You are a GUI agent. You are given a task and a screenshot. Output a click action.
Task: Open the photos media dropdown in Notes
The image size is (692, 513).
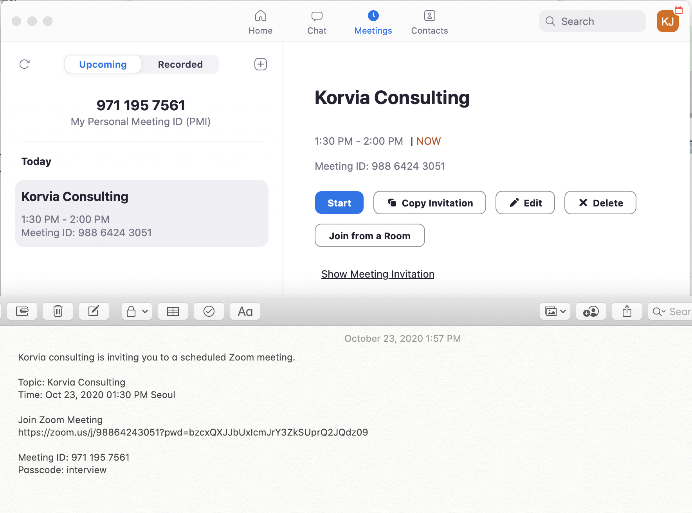pos(555,311)
